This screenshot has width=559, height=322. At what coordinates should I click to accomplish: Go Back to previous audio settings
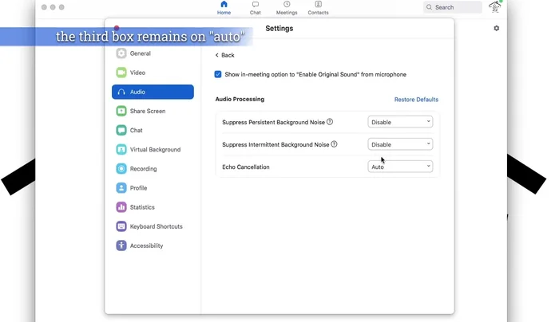[x=224, y=55]
